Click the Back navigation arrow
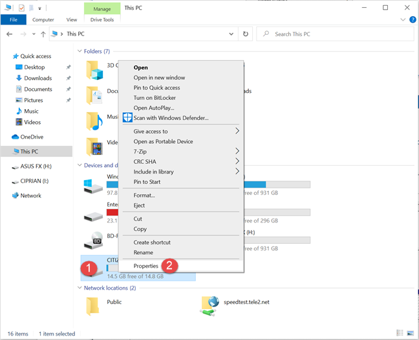Screen dimensions: 419x340 coord(9,34)
